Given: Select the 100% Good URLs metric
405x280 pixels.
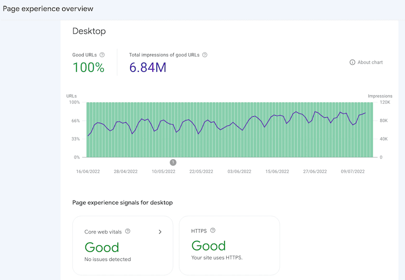Looking at the screenshot, I should 88,68.
